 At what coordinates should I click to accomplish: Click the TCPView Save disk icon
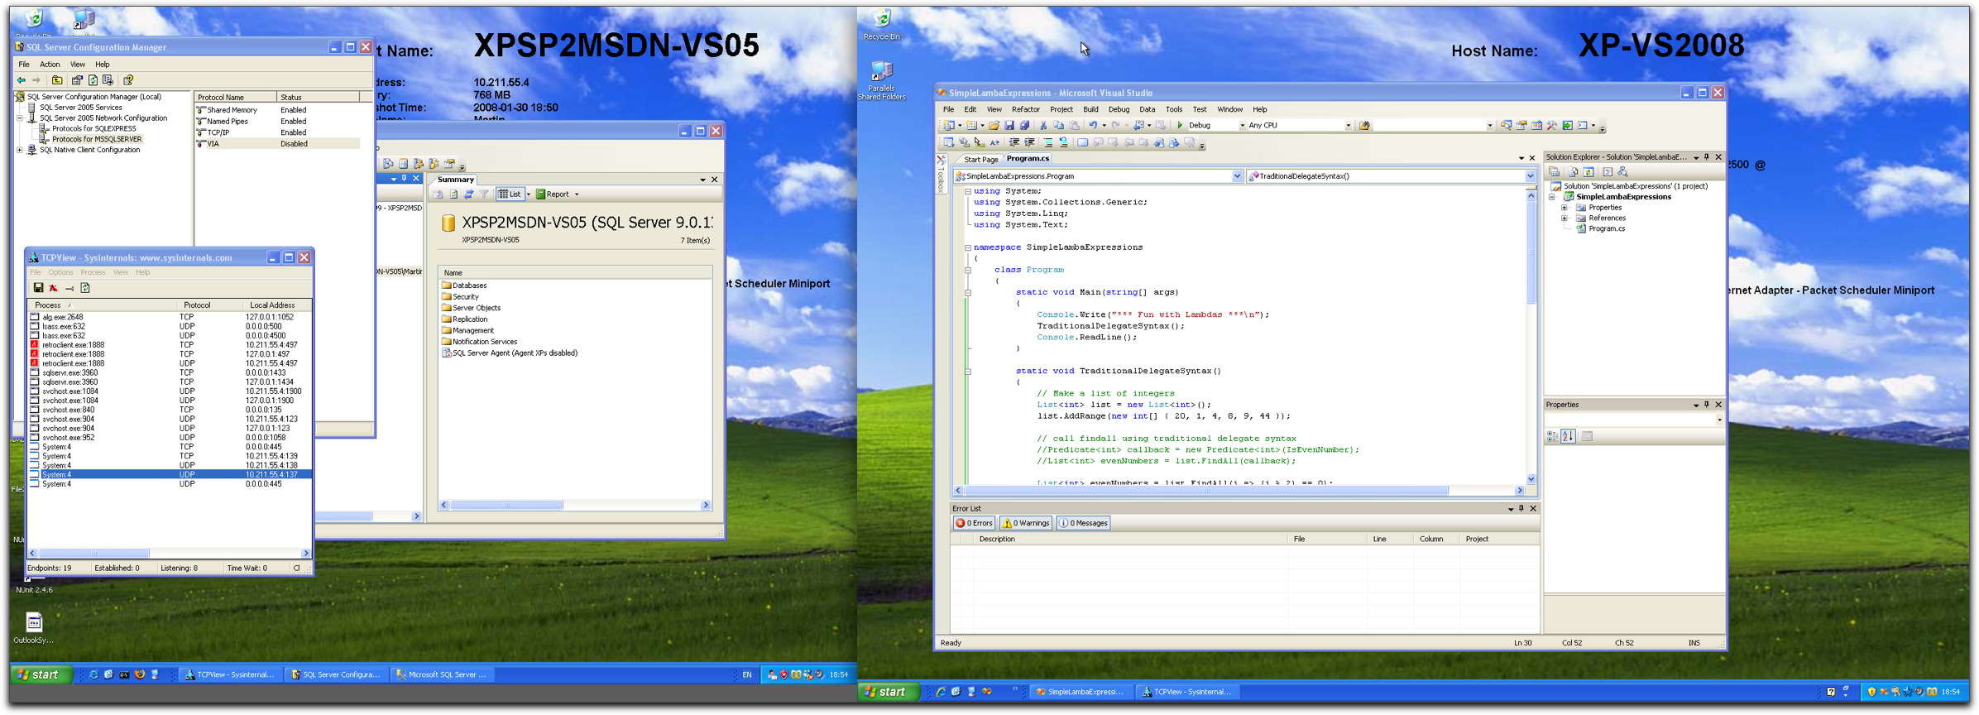point(38,288)
